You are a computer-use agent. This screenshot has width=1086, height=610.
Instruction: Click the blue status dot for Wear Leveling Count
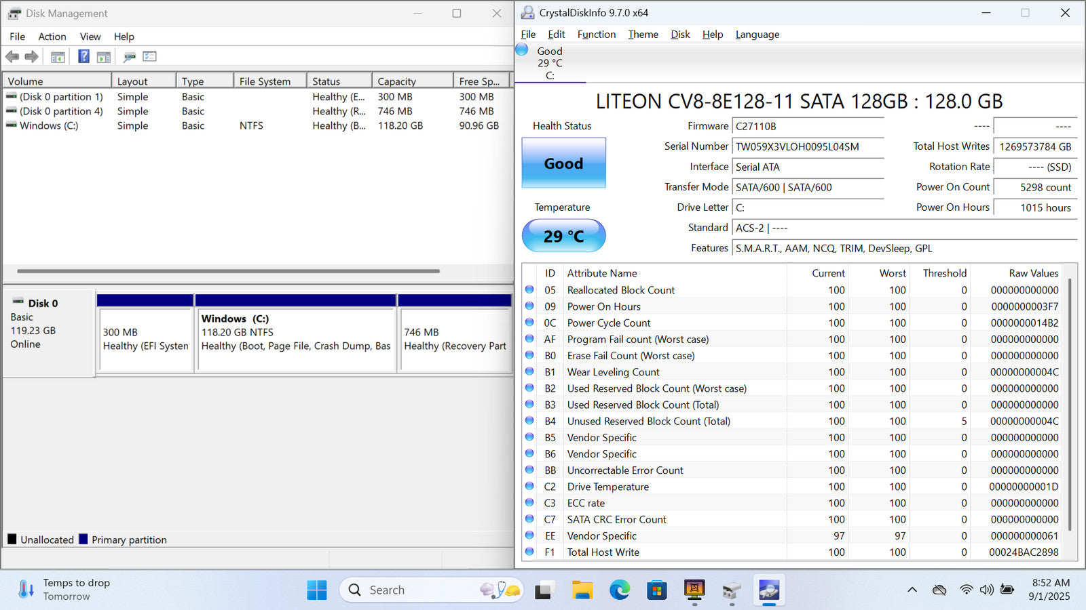pyautogui.click(x=529, y=371)
